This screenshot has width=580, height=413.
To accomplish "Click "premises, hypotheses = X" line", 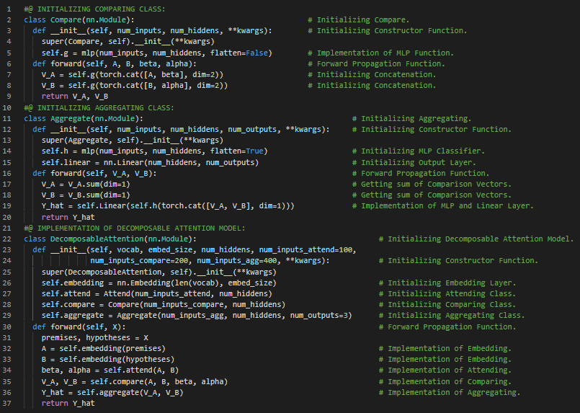I will coord(95,337).
